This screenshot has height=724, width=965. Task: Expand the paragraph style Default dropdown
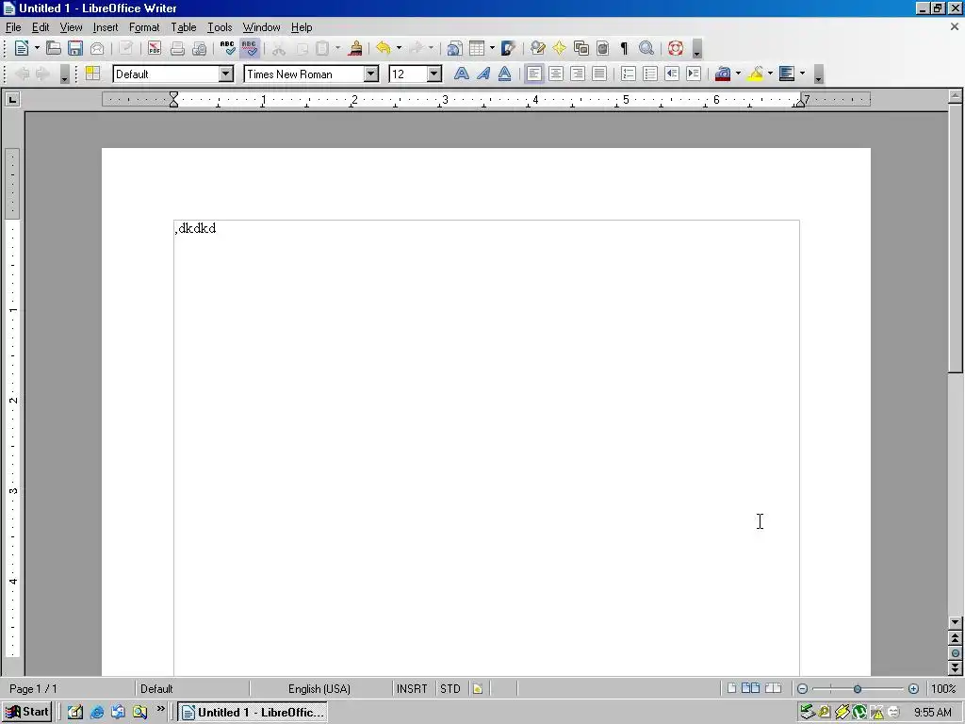tap(226, 74)
